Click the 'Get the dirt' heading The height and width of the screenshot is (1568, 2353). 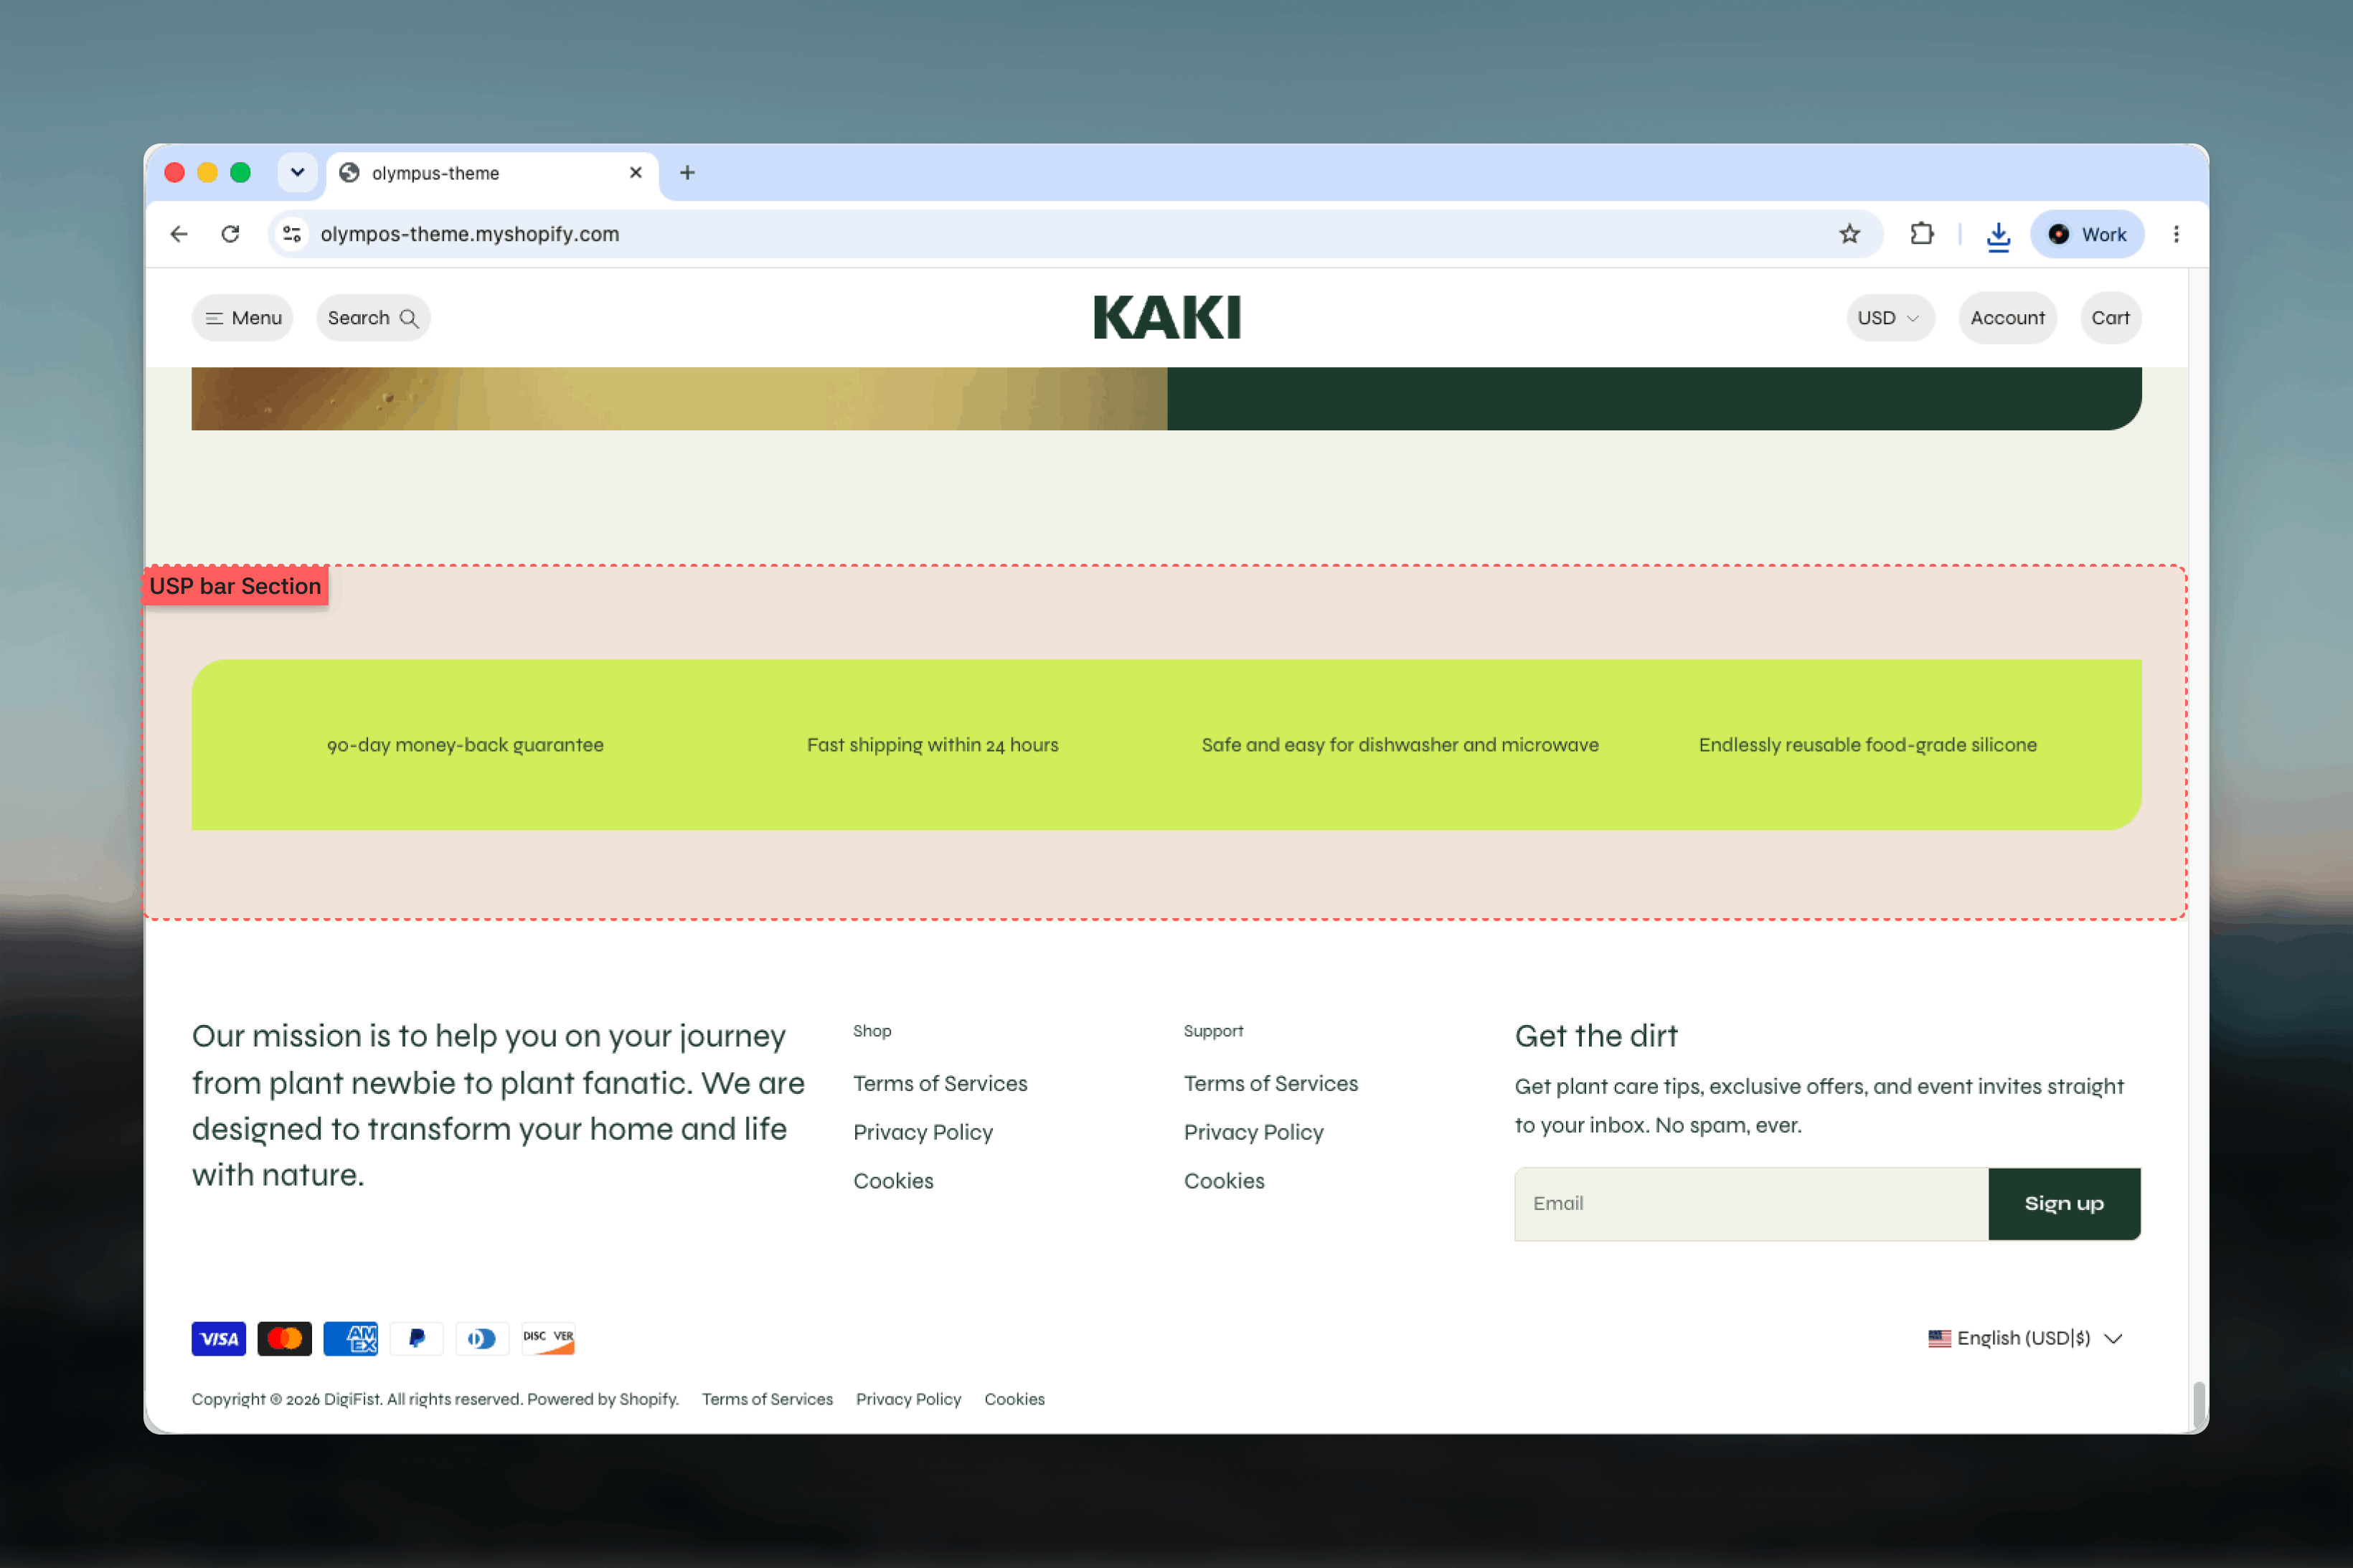coord(1596,1036)
